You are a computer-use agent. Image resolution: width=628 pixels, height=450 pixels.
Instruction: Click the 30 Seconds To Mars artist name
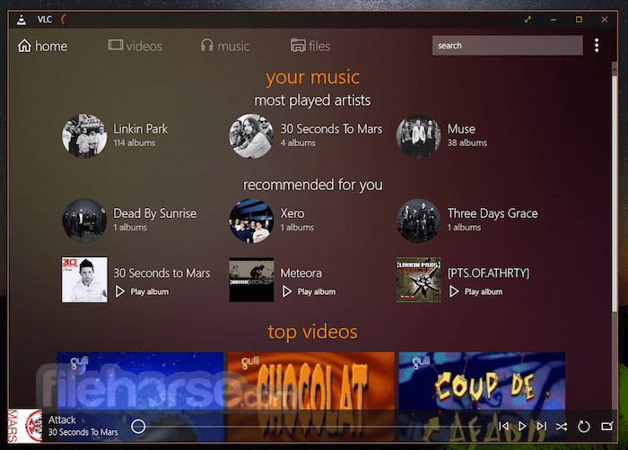click(331, 129)
